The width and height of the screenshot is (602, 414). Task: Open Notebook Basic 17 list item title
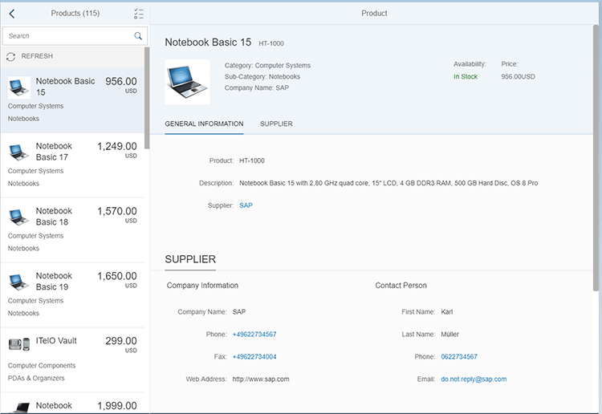[x=54, y=152]
